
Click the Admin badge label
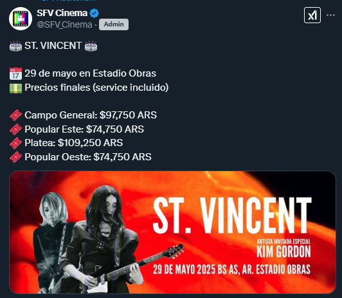[114, 24]
